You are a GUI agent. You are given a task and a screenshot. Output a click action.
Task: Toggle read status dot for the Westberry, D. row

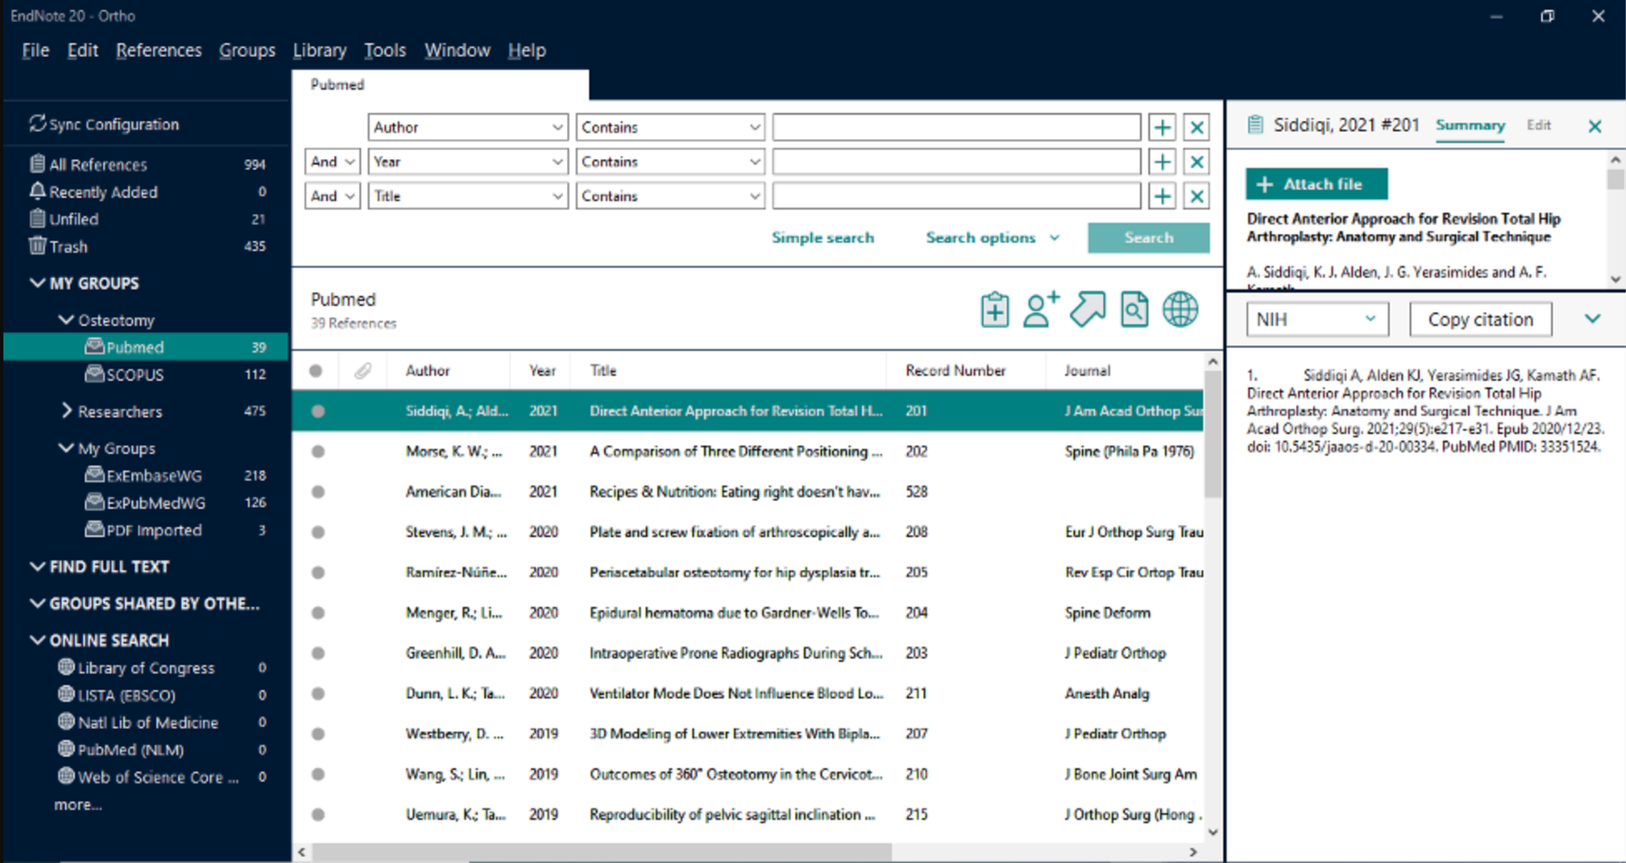click(318, 734)
